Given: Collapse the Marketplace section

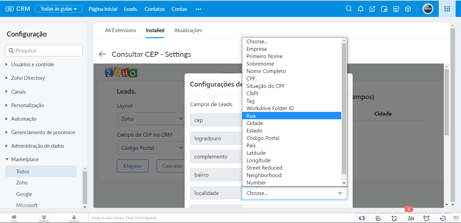Looking at the screenshot, I should (x=25, y=159).
